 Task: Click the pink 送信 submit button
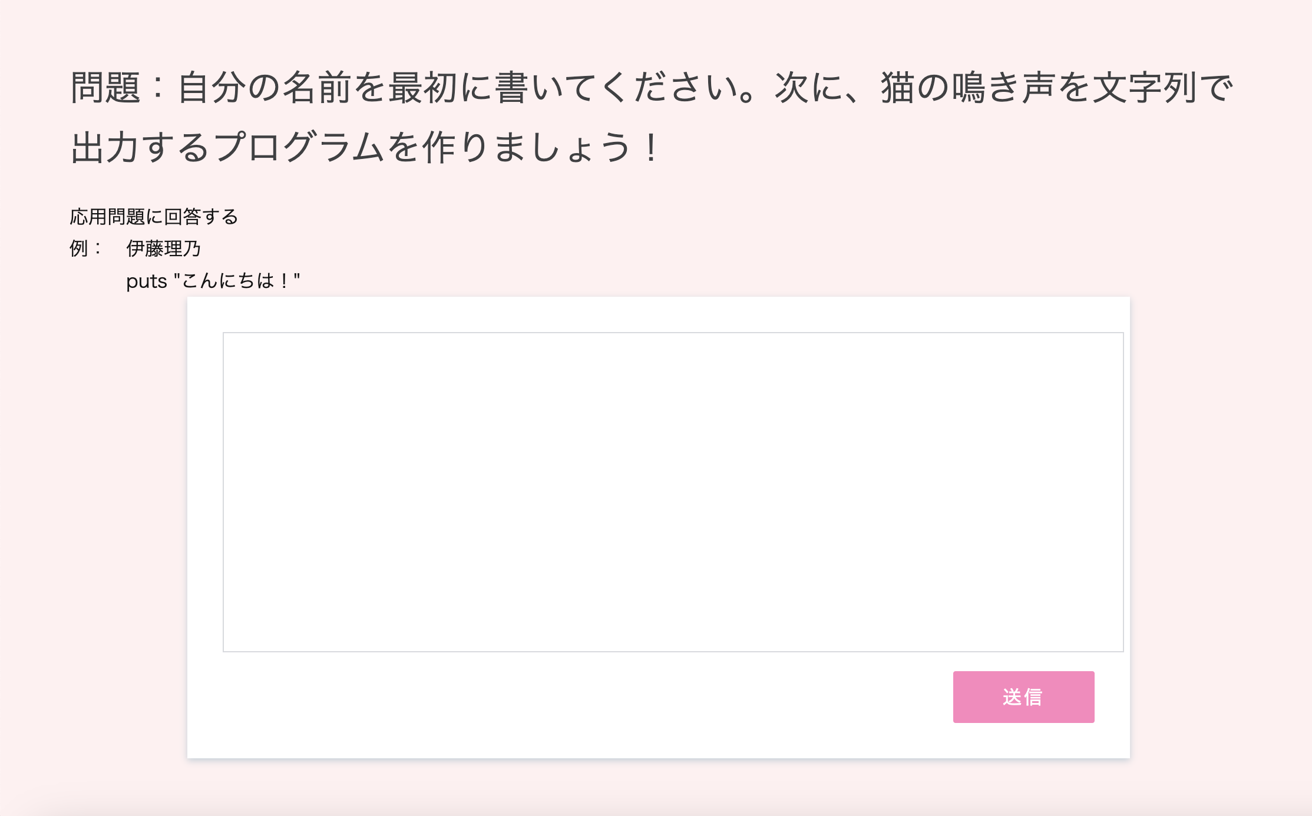coord(1023,696)
